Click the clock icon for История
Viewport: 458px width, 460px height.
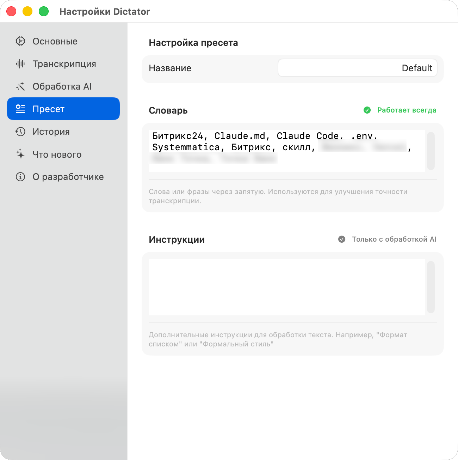point(20,132)
